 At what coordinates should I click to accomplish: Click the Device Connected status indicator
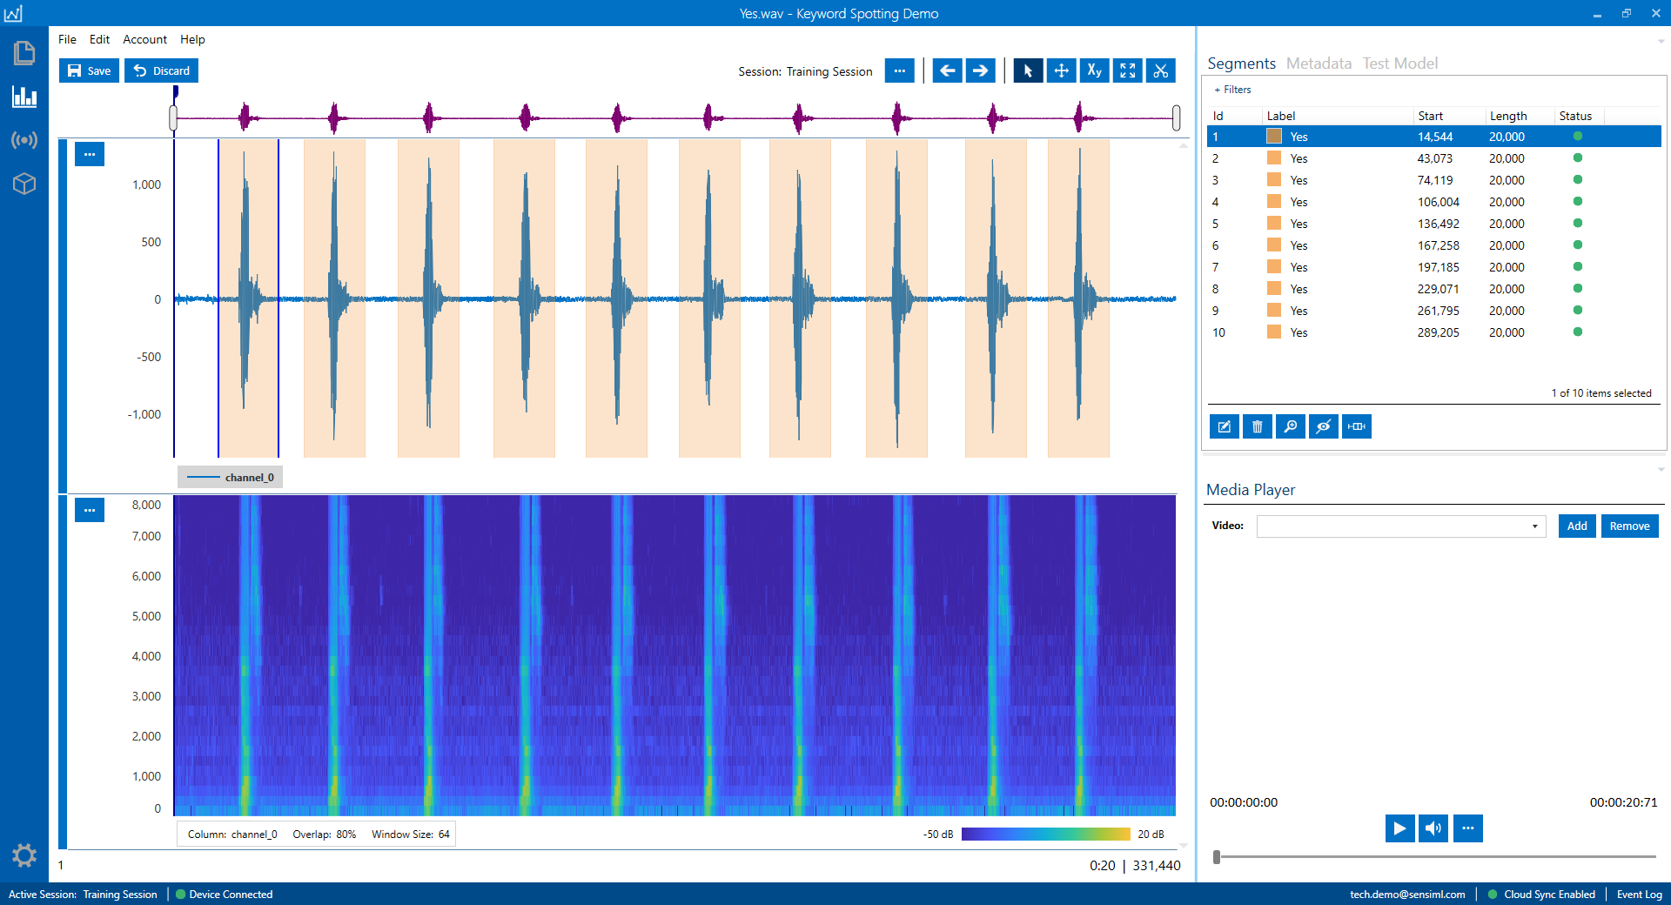click(224, 895)
